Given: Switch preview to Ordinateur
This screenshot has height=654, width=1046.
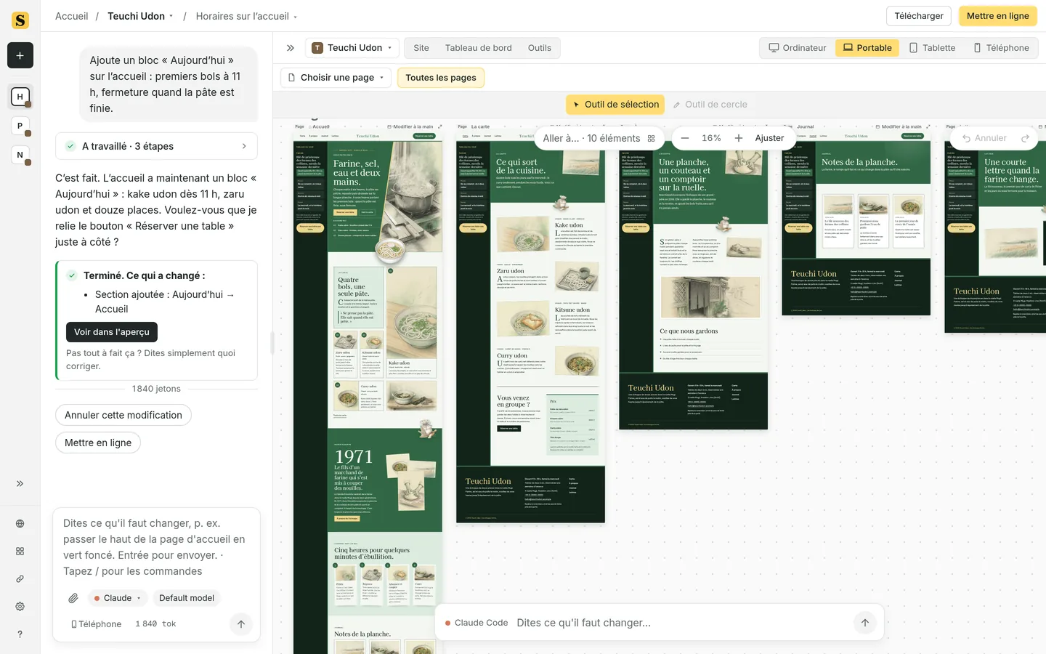Looking at the screenshot, I should (x=798, y=48).
